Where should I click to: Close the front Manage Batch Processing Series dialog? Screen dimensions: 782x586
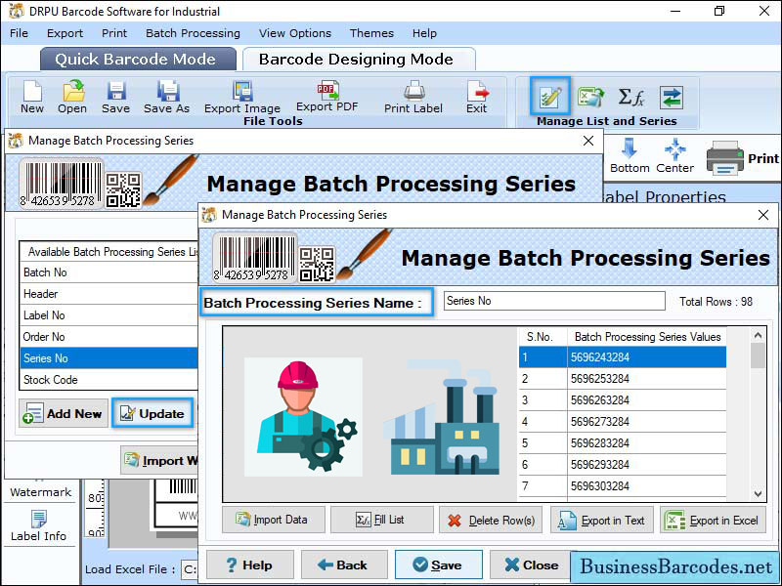tap(763, 215)
